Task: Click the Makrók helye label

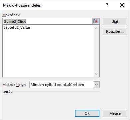Action: tap(14, 85)
